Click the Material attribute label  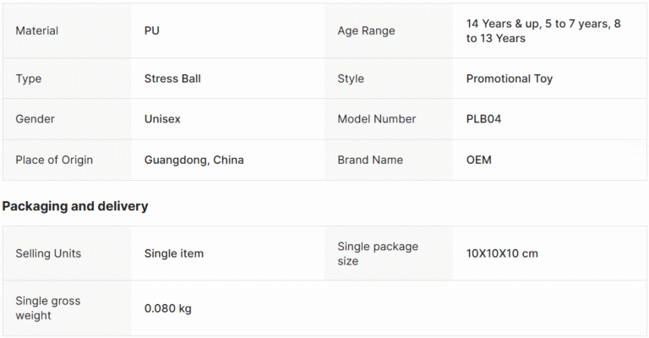tap(37, 30)
